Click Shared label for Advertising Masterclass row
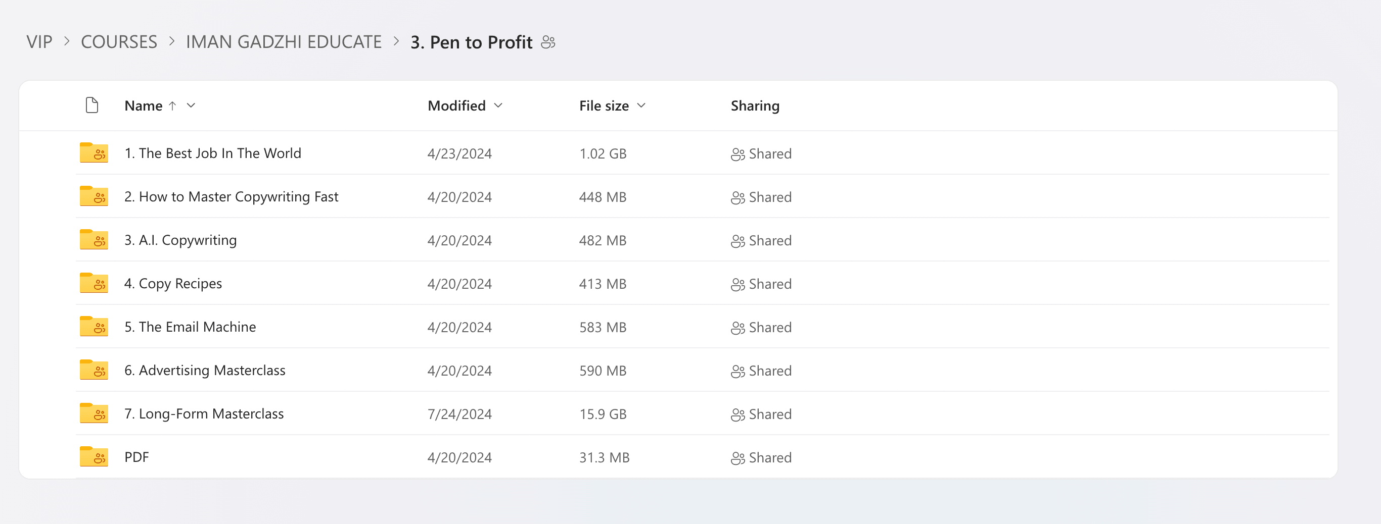The height and width of the screenshot is (524, 1381). tap(770, 371)
